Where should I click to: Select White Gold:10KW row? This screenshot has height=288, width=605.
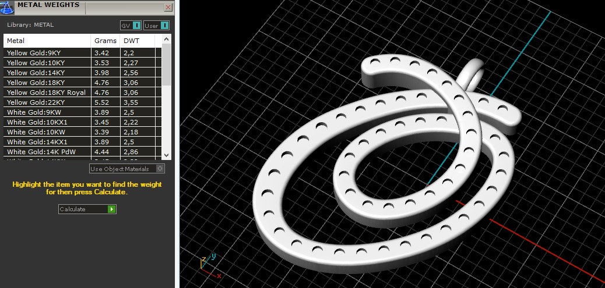(x=83, y=132)
